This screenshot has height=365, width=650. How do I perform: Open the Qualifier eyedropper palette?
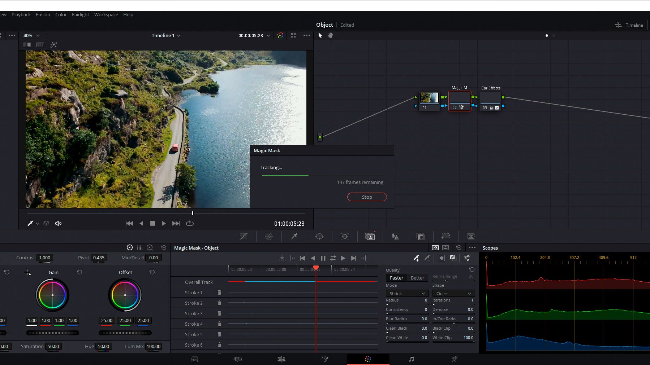(x=294, y=237)
